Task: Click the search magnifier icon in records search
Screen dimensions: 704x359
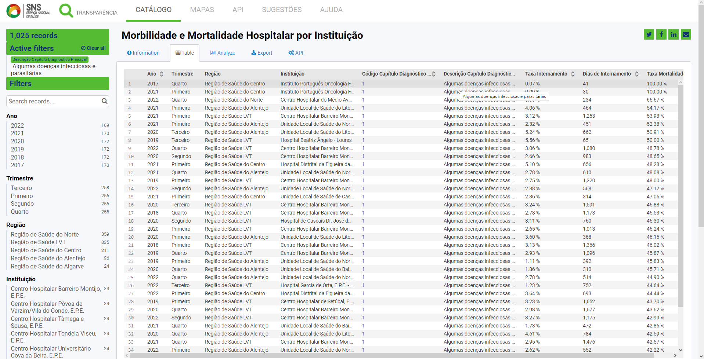Action: click(x=105, y=101)
